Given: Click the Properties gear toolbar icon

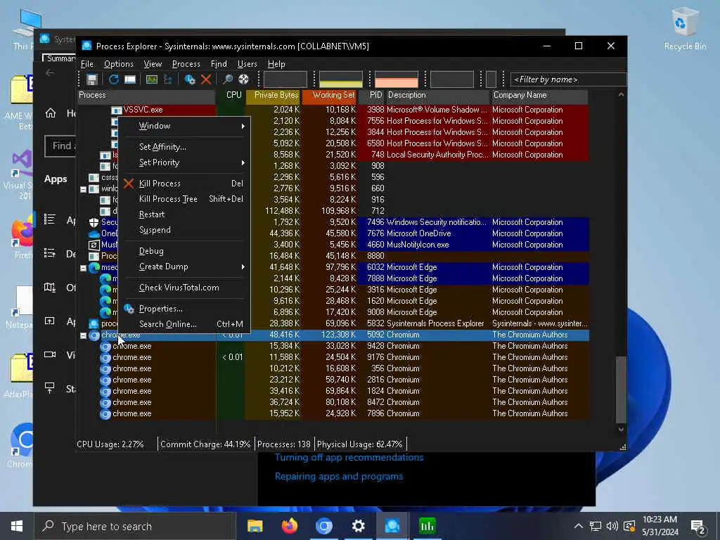Looking at the screenshot, I should click(x=190, y=79).
